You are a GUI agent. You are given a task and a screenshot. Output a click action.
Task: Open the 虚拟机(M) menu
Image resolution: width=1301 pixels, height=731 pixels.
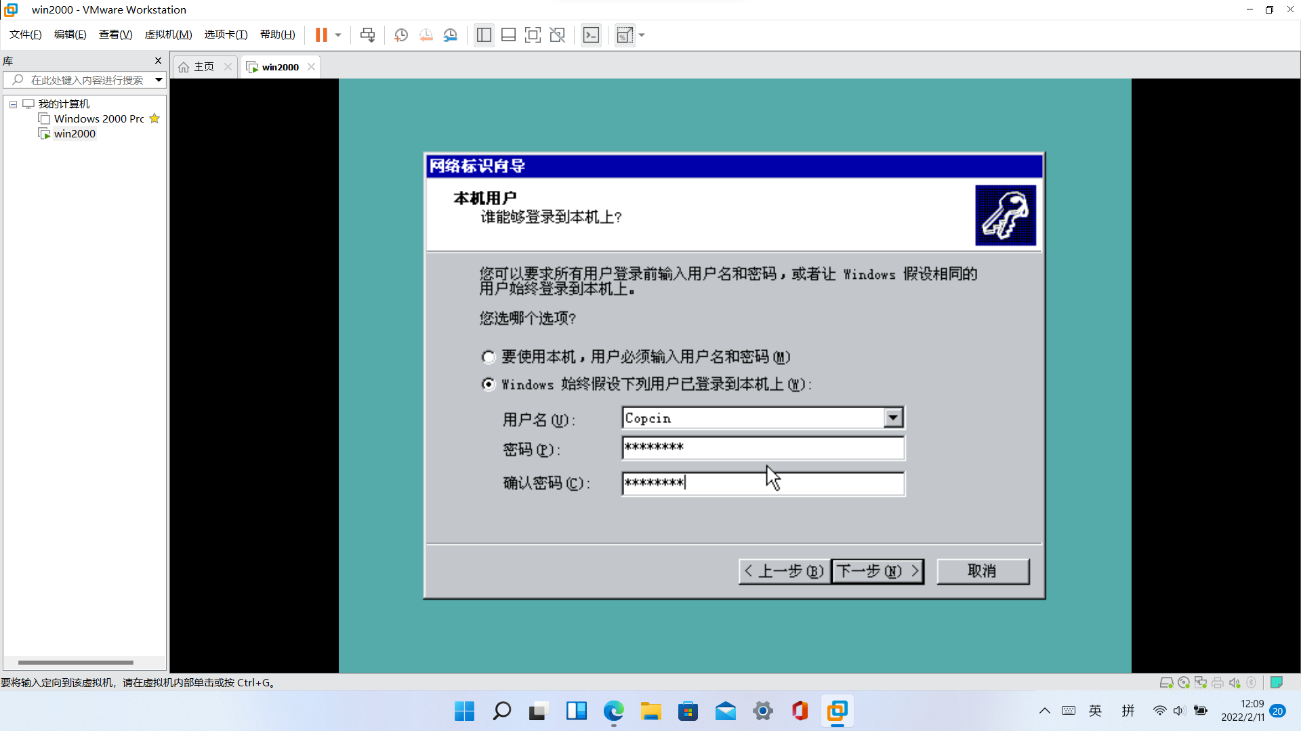168,35
